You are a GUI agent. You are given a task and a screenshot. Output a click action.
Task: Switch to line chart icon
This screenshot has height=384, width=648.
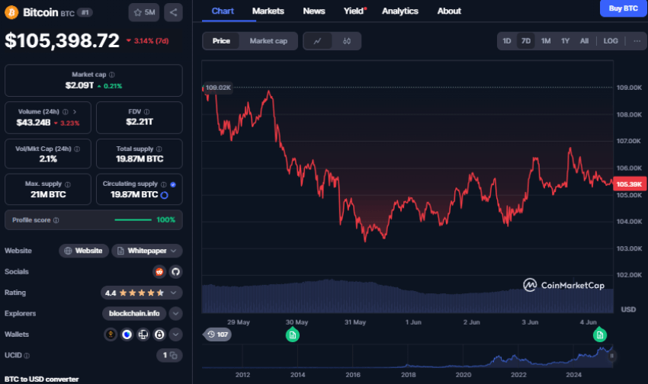click(317, 41)
